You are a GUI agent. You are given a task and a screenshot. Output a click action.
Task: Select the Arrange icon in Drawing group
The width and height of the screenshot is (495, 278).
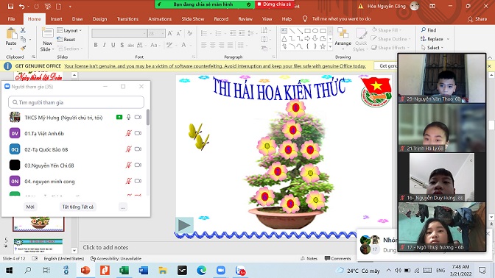click(x=343, y=33)
